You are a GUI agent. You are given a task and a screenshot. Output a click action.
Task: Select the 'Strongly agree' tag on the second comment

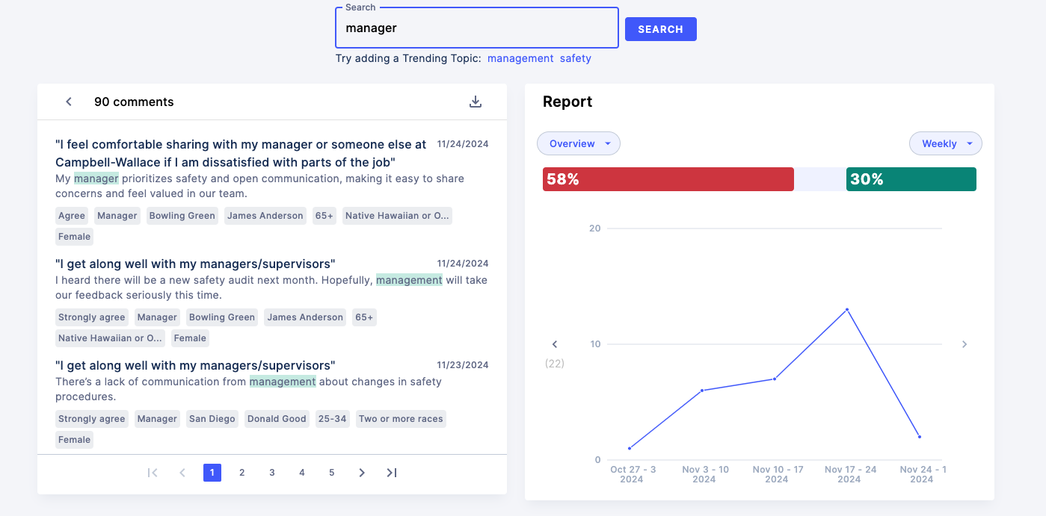(x=91, y=317)
